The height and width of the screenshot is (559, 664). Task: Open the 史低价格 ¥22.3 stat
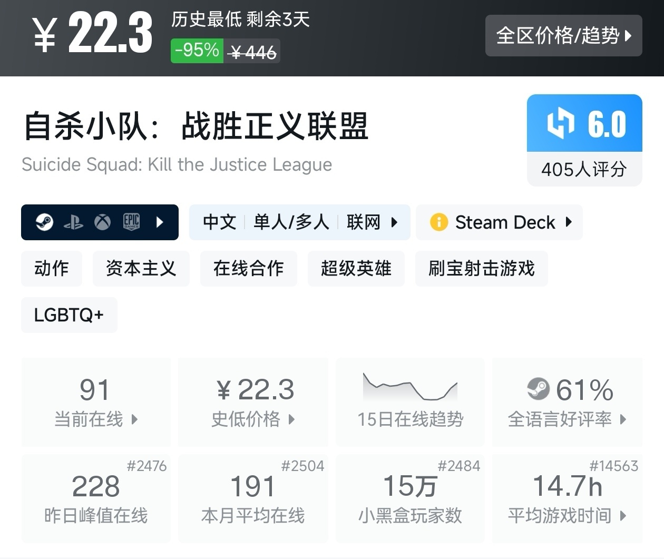point(253,402)
